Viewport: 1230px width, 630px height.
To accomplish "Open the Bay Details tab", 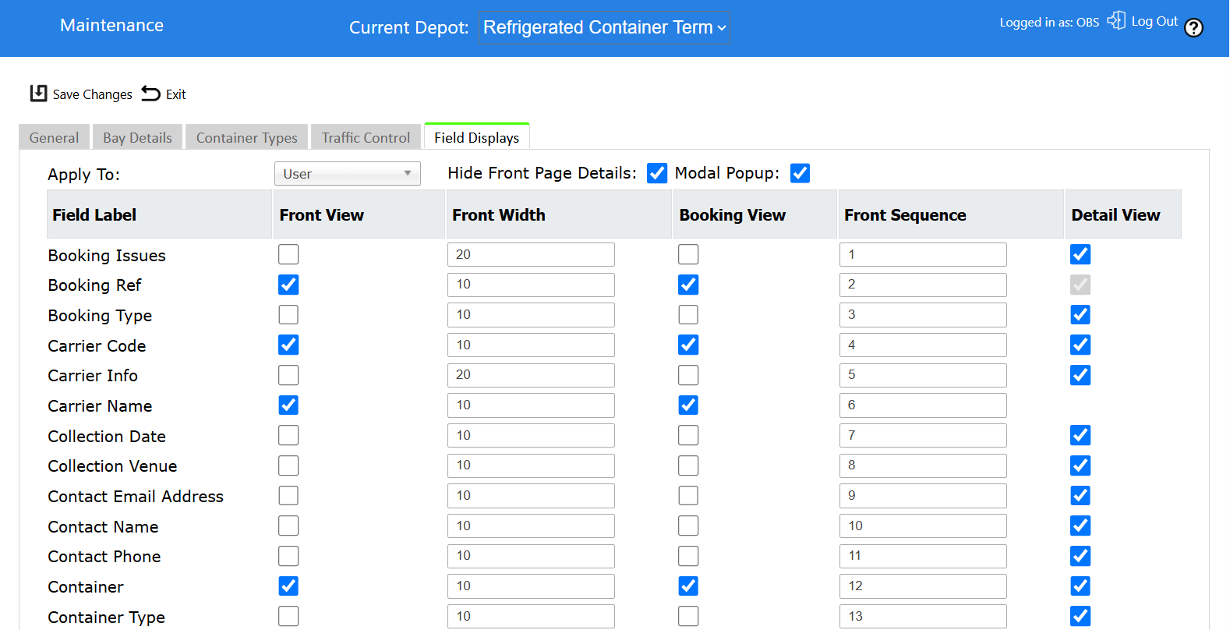I will click(137, 137).
